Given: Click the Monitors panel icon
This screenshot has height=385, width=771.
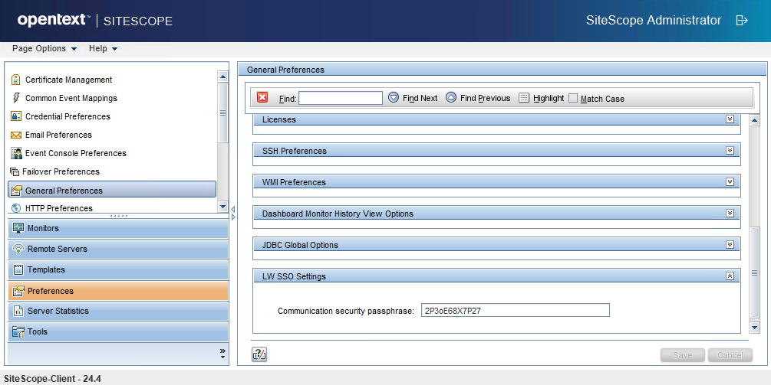Looking at the screenshot, I should point(18,228).
